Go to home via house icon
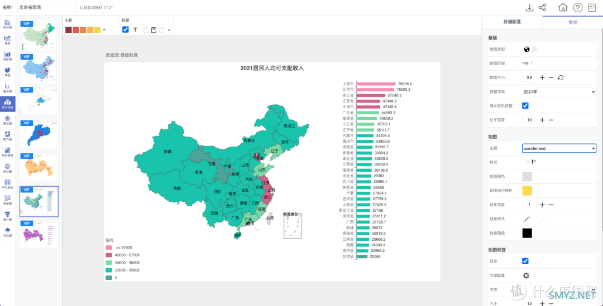This screenshot has height=306, width=603. pos(563,8)
